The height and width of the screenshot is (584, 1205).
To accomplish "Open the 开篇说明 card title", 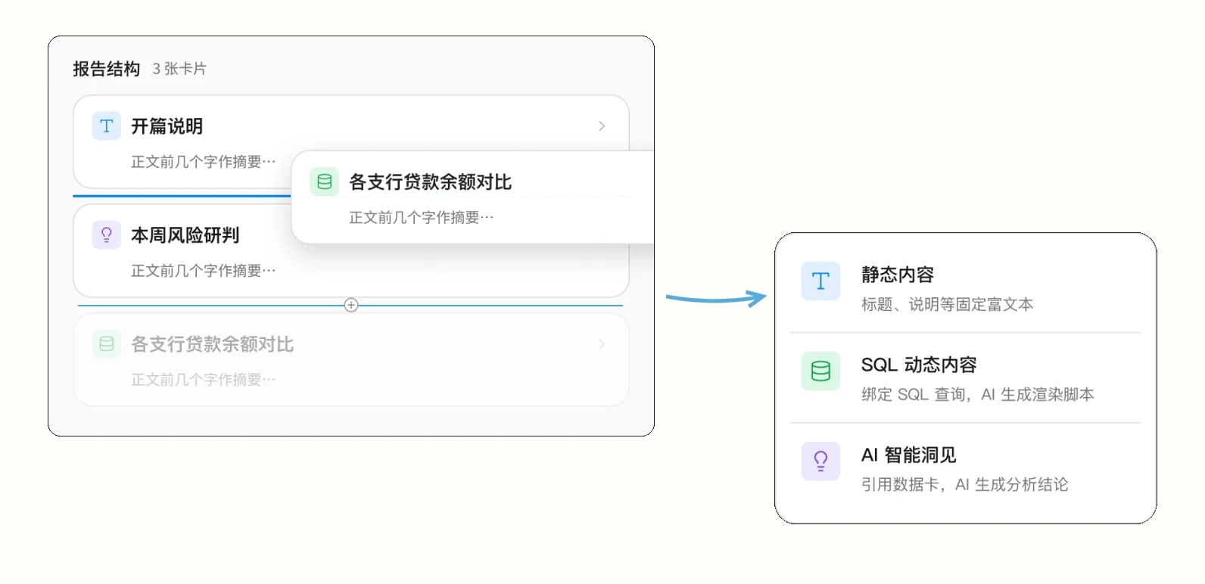I will coord(167,126).
